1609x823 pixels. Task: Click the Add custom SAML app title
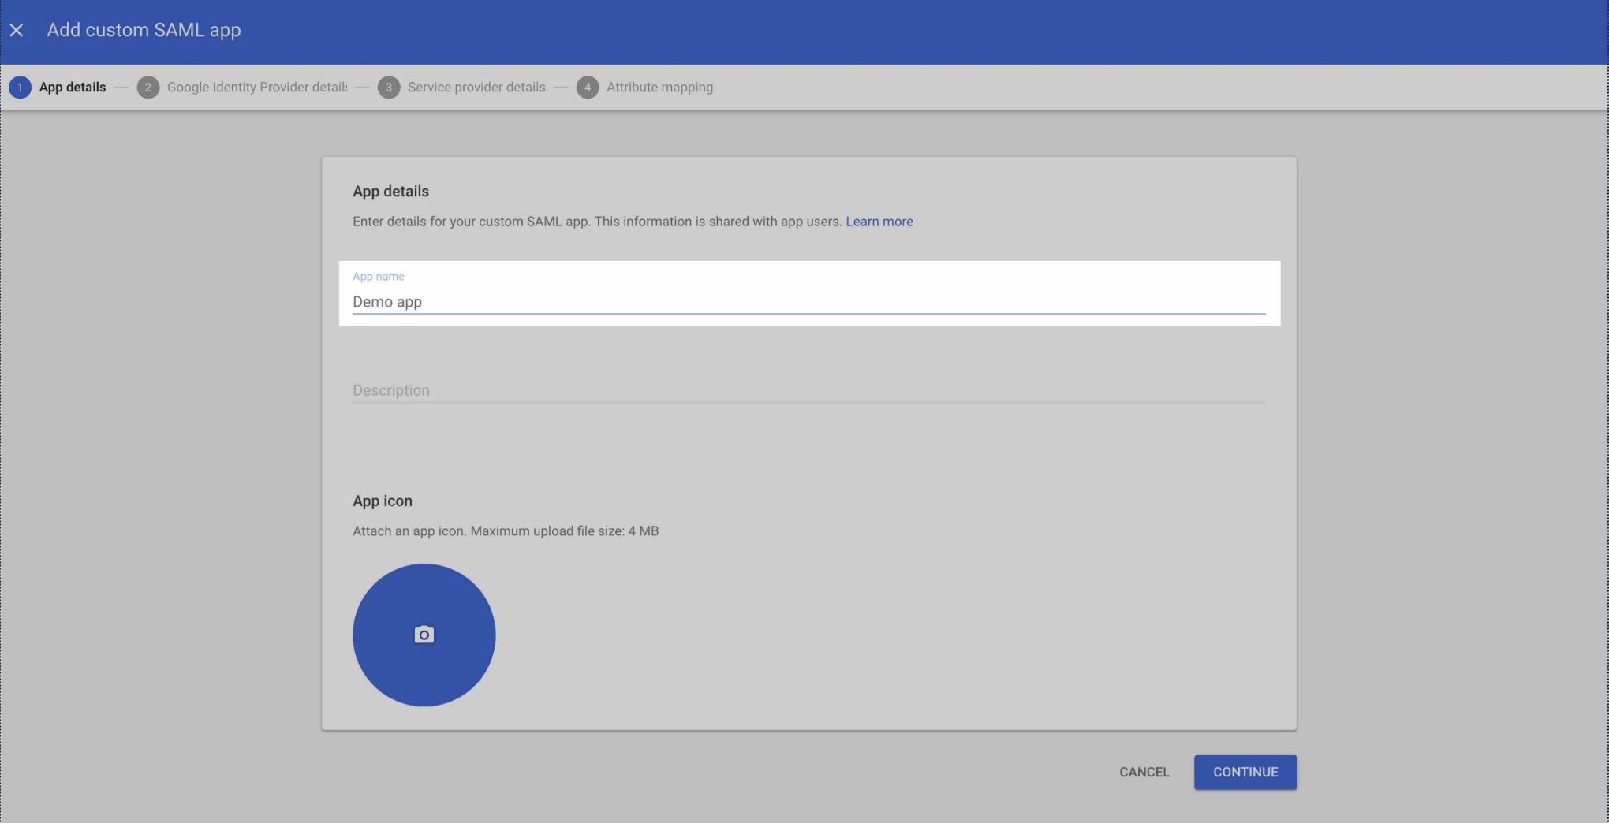(144, 30)
